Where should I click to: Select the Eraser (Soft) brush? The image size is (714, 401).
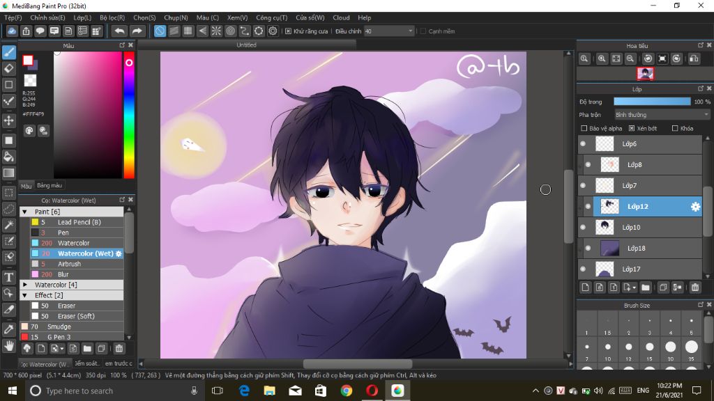(x=77, y=317)
